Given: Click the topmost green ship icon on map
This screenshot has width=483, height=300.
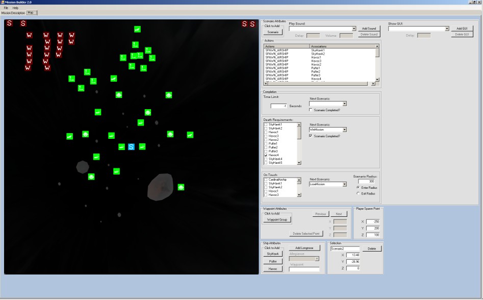Looking at the screenshot, I should [x=137, y=29].
